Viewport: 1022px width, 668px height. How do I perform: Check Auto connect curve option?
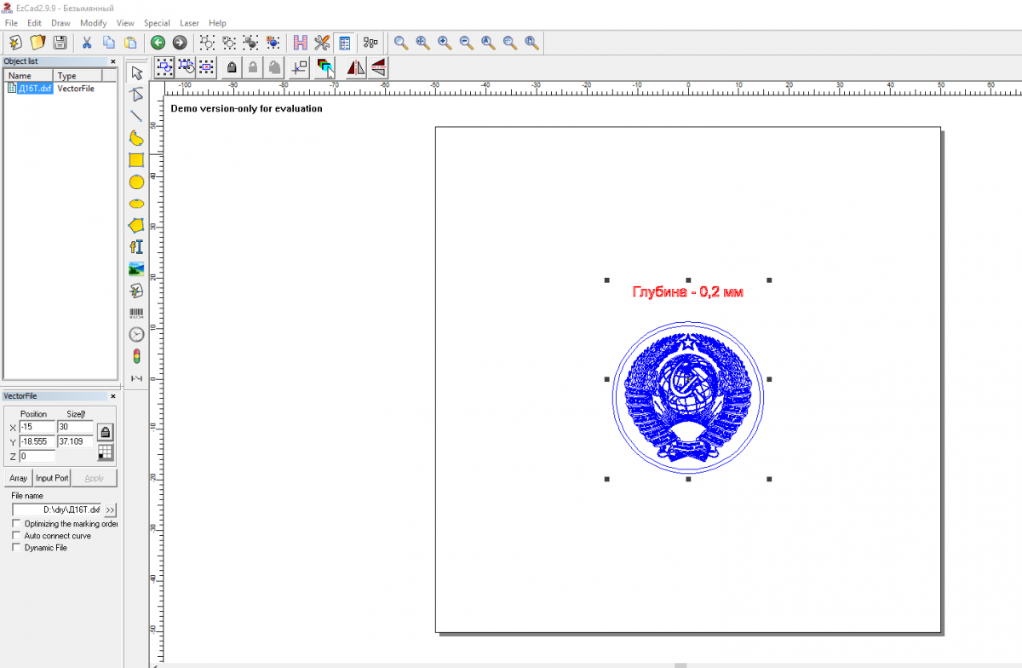(x=15, y=536)
